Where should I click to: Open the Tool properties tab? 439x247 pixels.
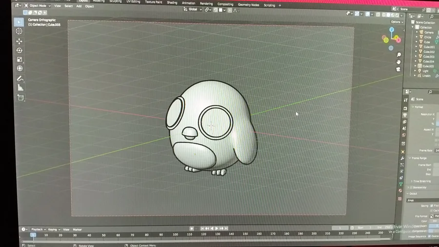click(x=405, y=100)
